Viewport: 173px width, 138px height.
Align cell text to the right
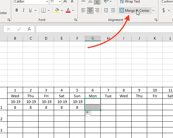97,11
